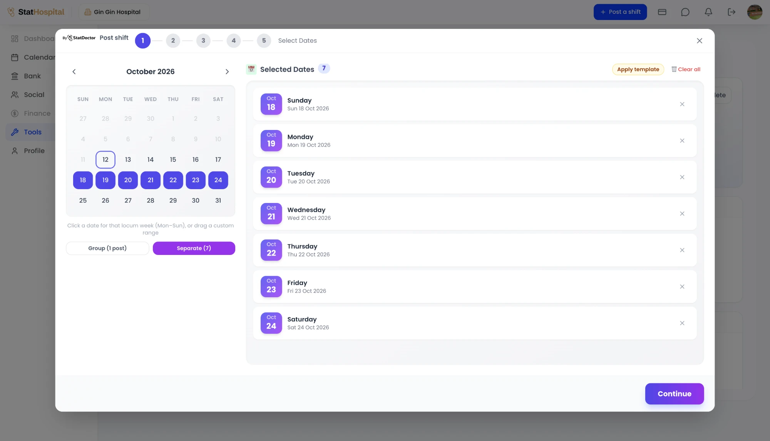Click the StatHospital logo
The height and width of the screenshot is (441, 770).
pos(36,12)
